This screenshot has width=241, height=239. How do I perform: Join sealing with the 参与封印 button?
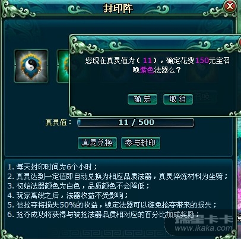coord(141,143)
